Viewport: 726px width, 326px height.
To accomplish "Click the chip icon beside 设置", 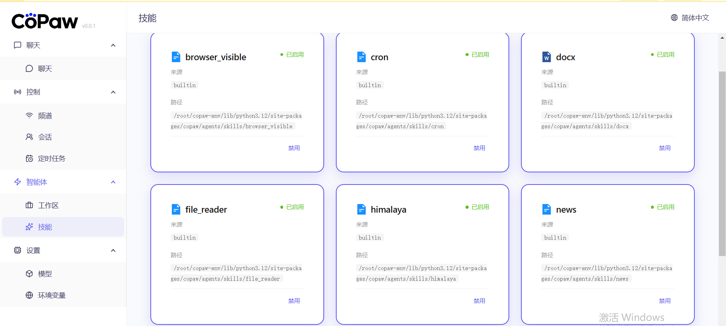I will 18,250.
